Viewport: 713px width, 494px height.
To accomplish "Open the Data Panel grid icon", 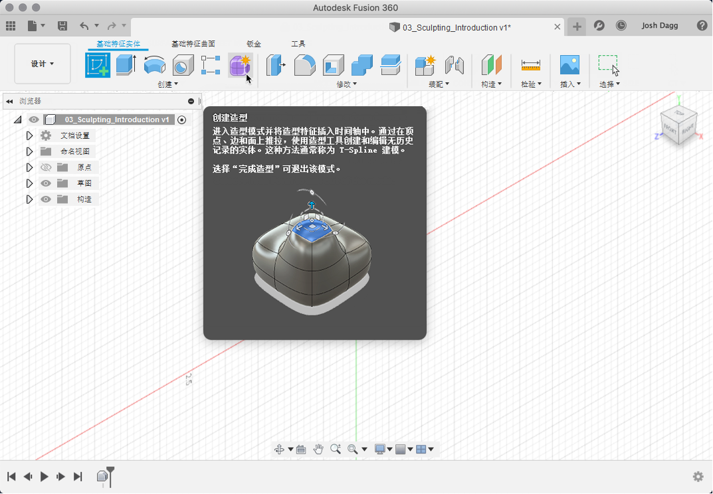I will click(11, 26).
